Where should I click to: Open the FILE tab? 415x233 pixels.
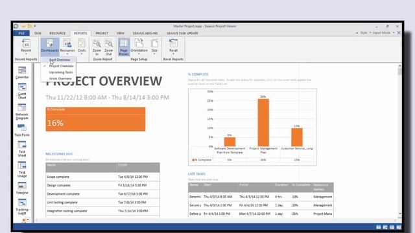pos(21,33)
